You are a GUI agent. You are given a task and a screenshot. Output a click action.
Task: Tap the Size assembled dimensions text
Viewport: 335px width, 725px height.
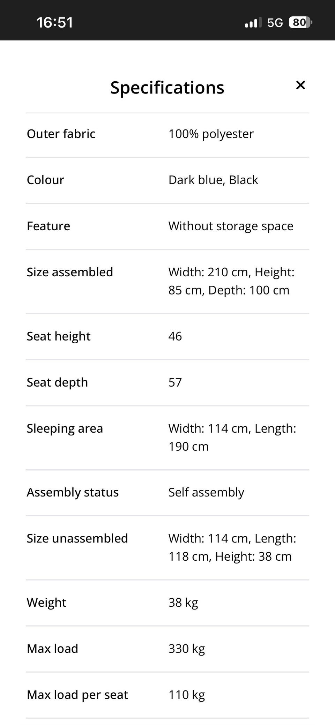click(x=231, y=281)
